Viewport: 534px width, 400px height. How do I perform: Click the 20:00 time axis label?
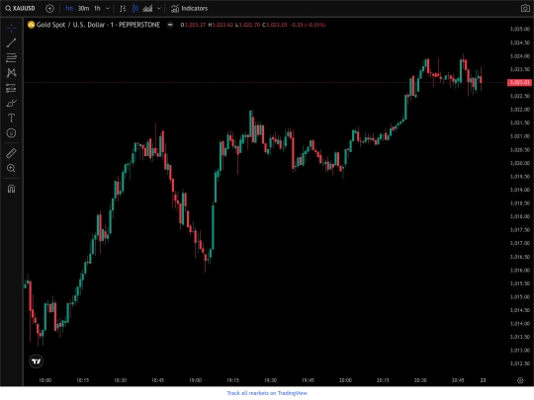click(345, 380)
